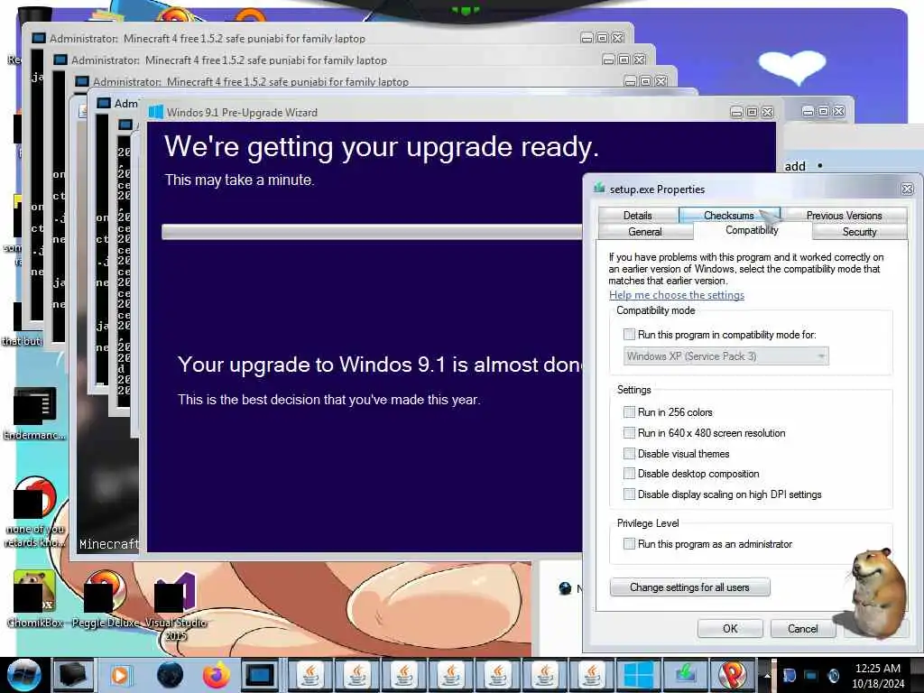Image resolution: width=924 pixels, height=693 pixels.
Task: Click 'Your upgrade to Windos 9.1' text
Action: pyautogui.click(x=380, y=365)
